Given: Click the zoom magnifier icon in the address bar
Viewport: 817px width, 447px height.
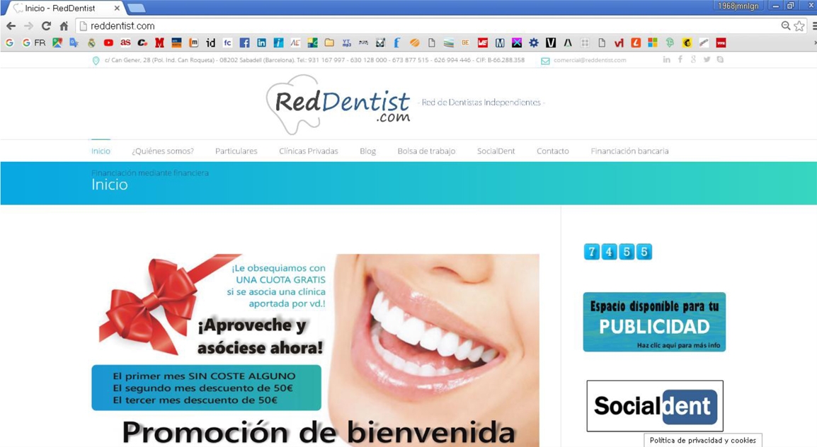Looking at the screenshot, I should (785, 26).
